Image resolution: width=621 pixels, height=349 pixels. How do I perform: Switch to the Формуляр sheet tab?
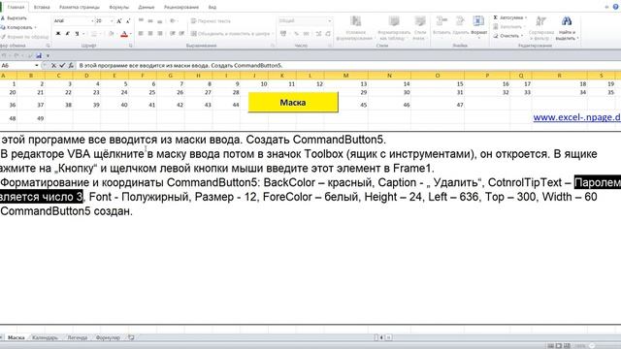(108, 337)
